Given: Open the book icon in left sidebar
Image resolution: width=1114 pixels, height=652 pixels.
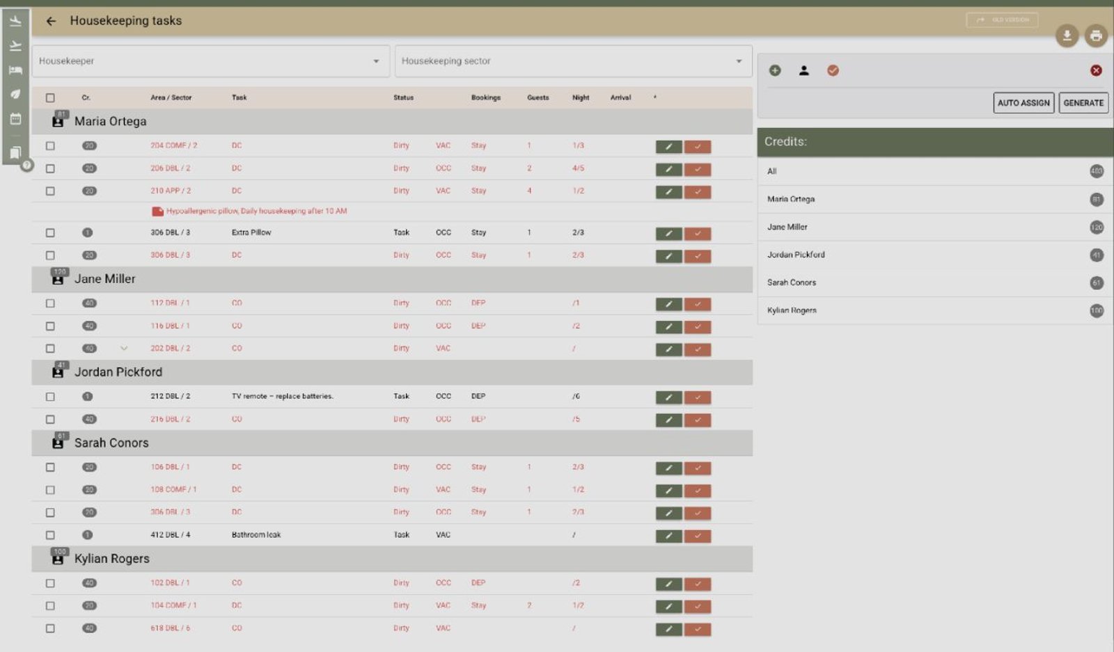Looking at the screenshot, I should pos(15,152).
